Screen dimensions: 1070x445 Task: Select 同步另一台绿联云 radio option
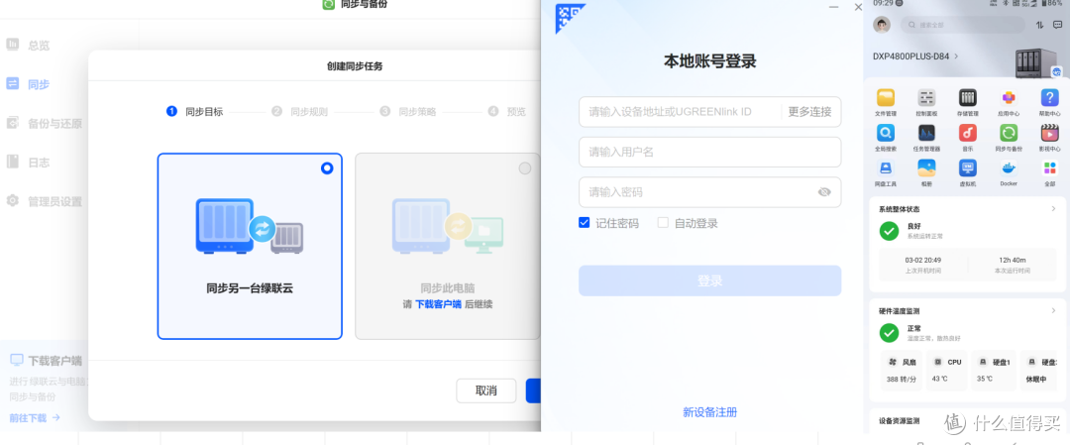(x=327, y=167)
